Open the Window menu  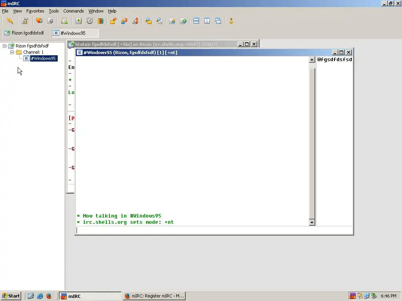96,11
